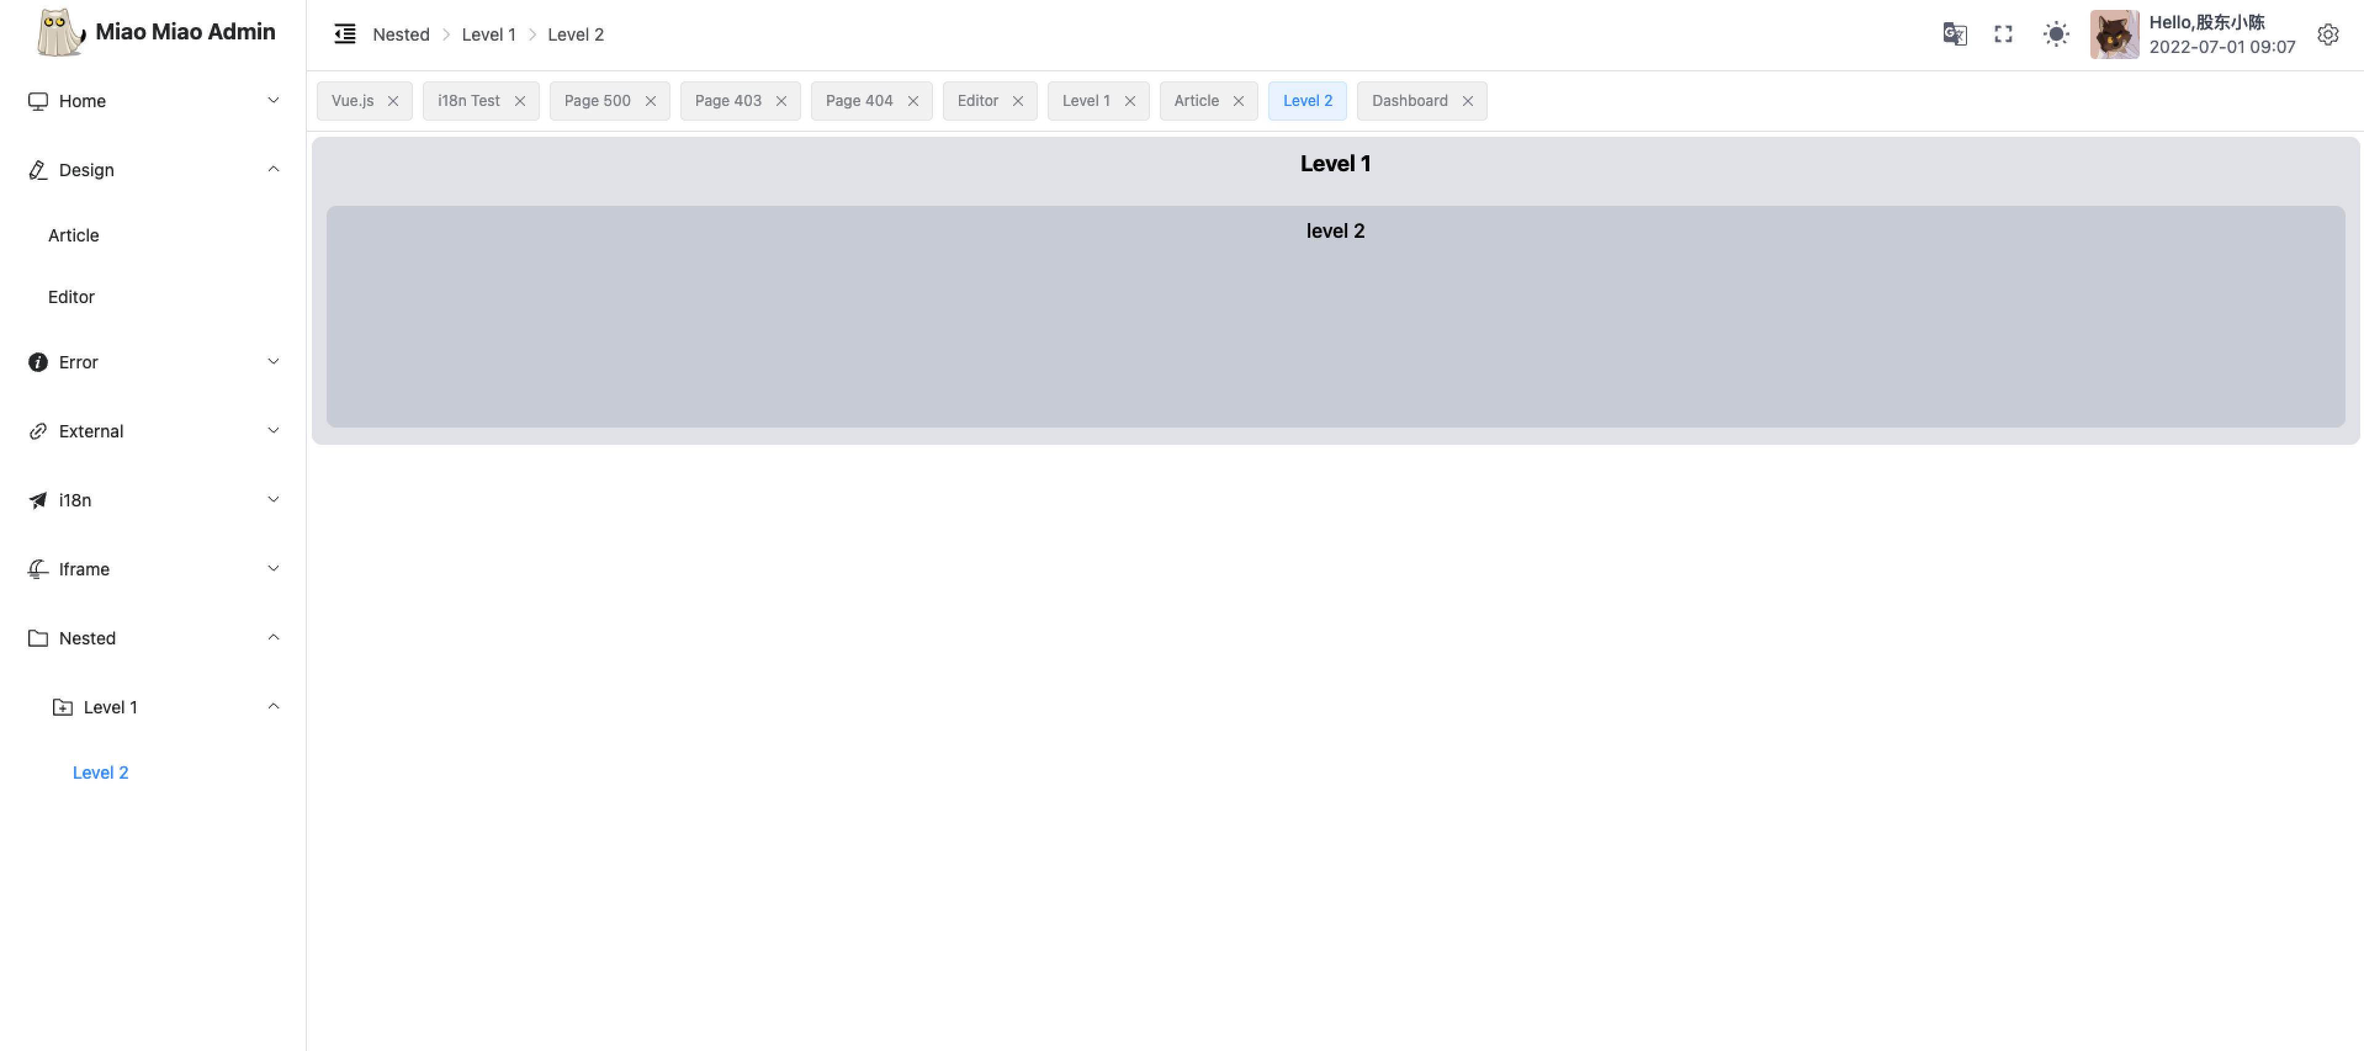Toggle light/dark theme sun icon
The width and height of the screenshot is (2364, 1051).
[2056, 34]
